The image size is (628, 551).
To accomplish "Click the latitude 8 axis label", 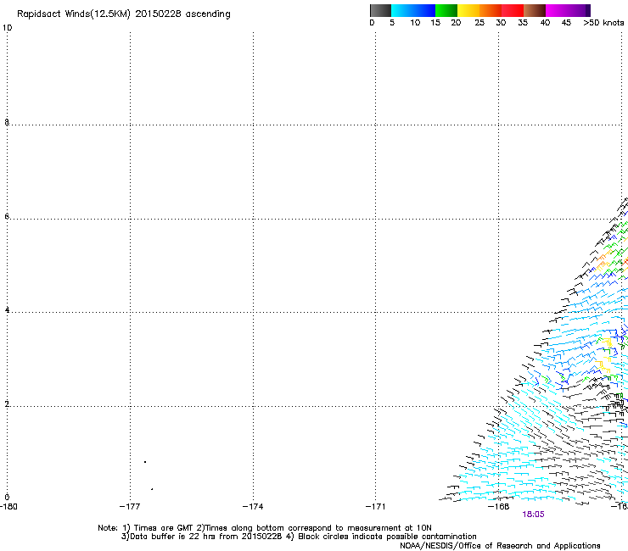I will [x=7, y=122].
